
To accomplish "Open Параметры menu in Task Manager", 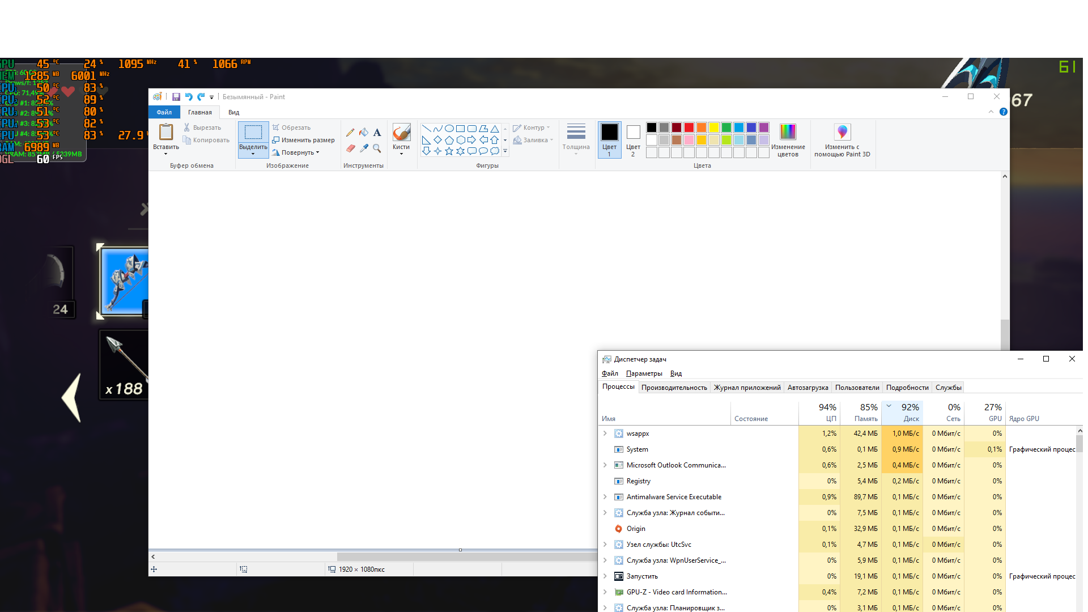I will pos(644,373).
